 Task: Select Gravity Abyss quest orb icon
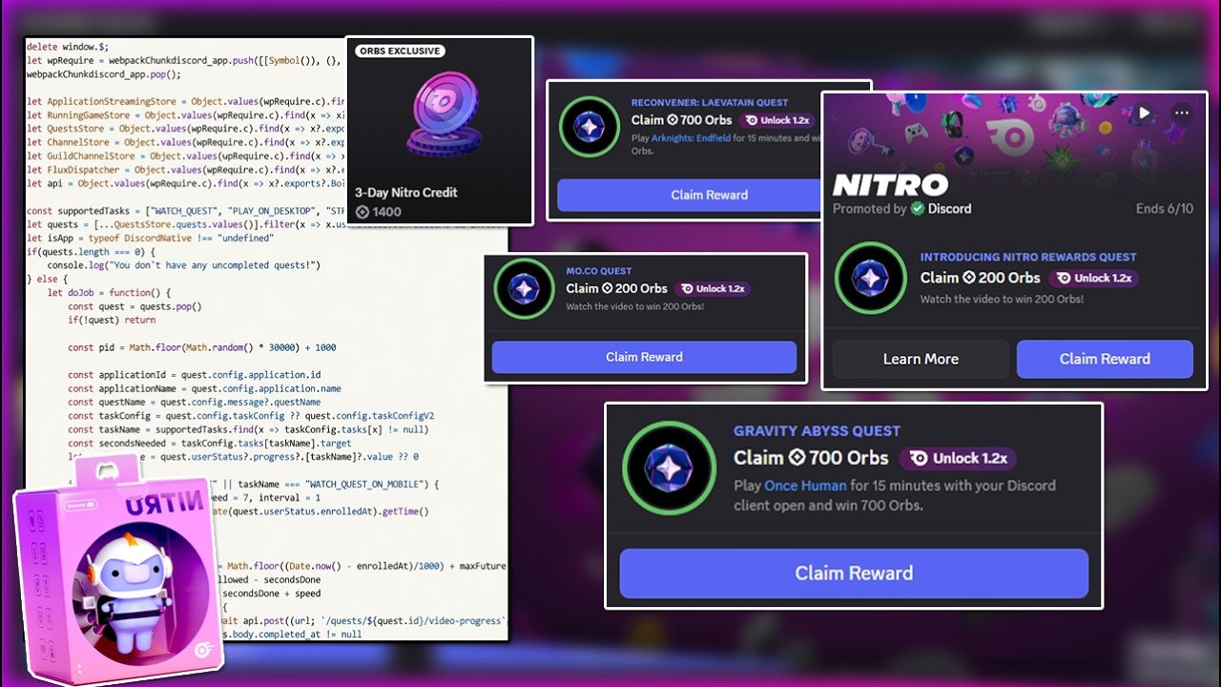click(x=669, y=468)
